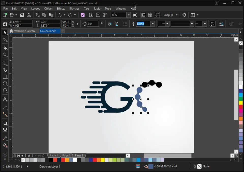Print the document

pos(29,15)
